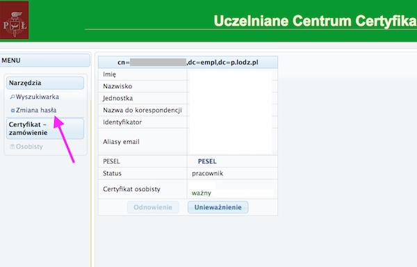Click the Nazwisko row label

click(117, 86)
